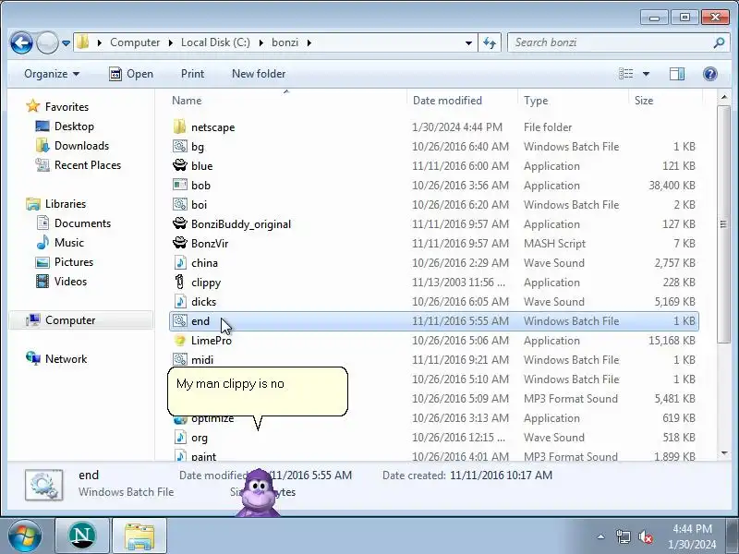Click New folder in the toolbar
739x554 pixels.
click(259, 74)
